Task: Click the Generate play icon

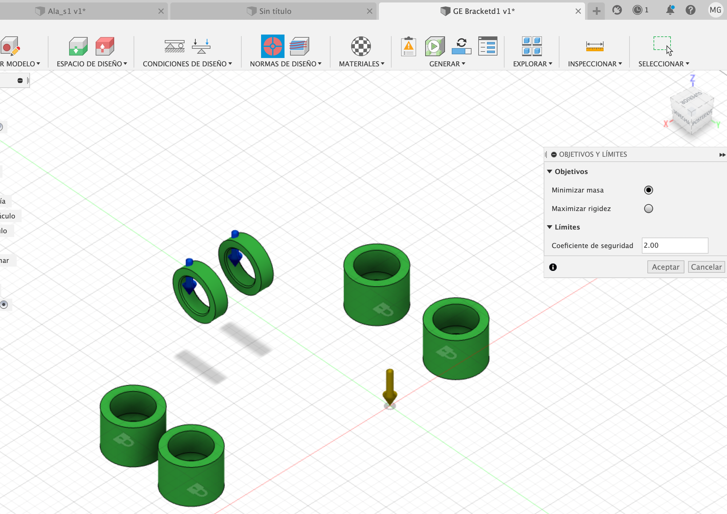Action: pos(435,46)
